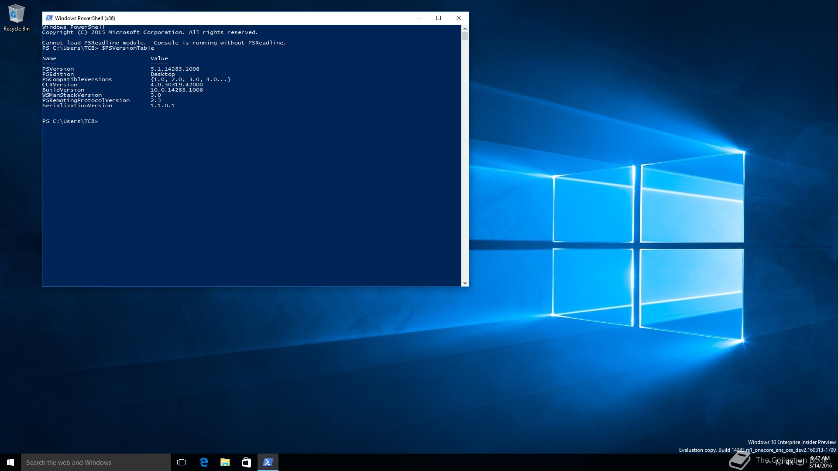Close the Windows PowerShell (x86) window

point(459,18)
